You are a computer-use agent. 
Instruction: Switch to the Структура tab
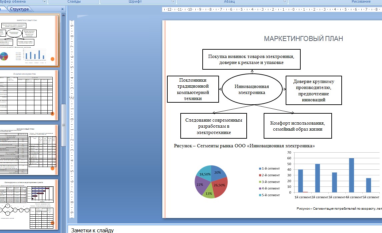[x=19, y=9]
